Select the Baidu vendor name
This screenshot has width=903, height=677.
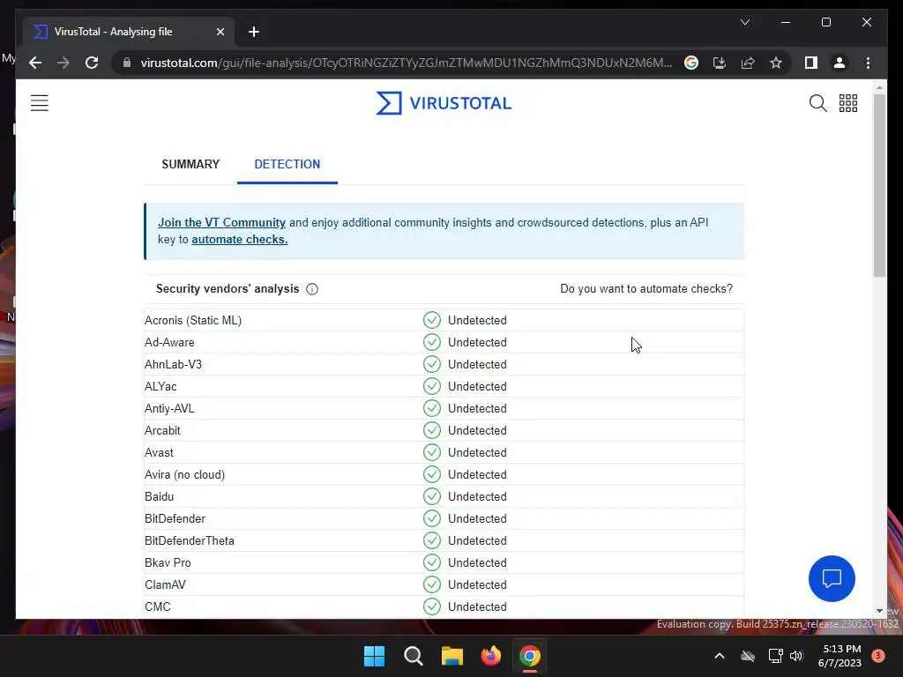[159, 497]
